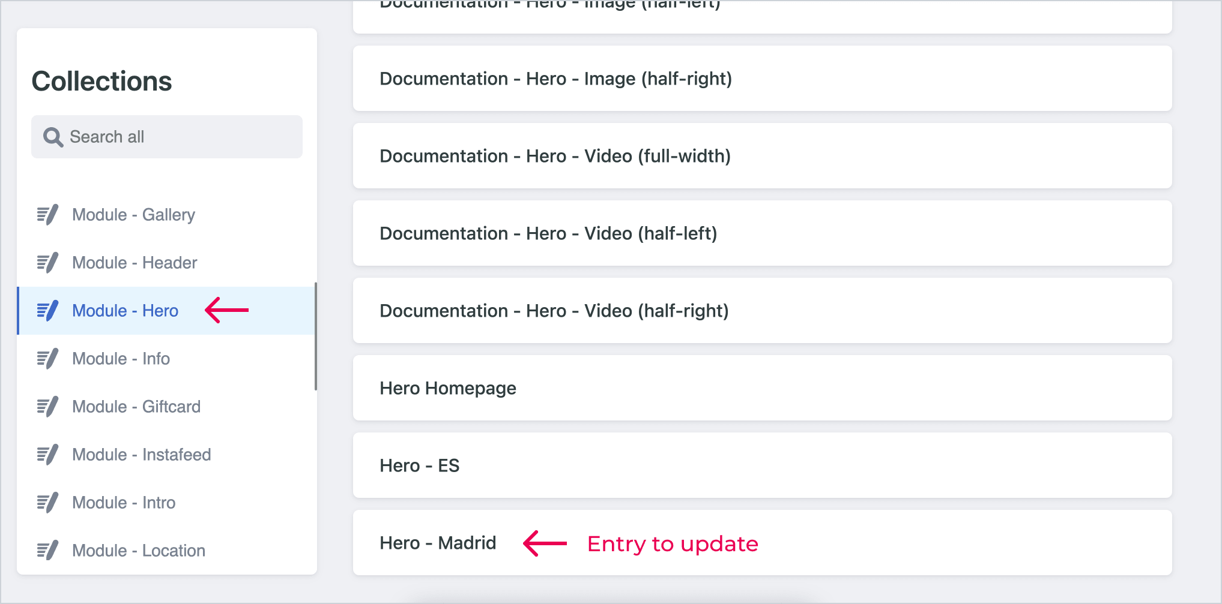This screenshot has width=1222, height=604.
Task: Click the Module - Header collection icon
Action: [x=47, y=263]
